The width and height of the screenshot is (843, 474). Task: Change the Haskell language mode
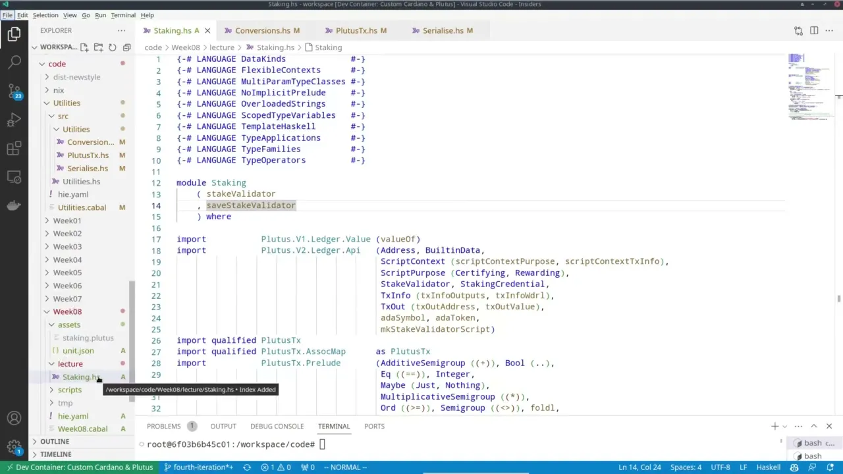pos(769,467)
